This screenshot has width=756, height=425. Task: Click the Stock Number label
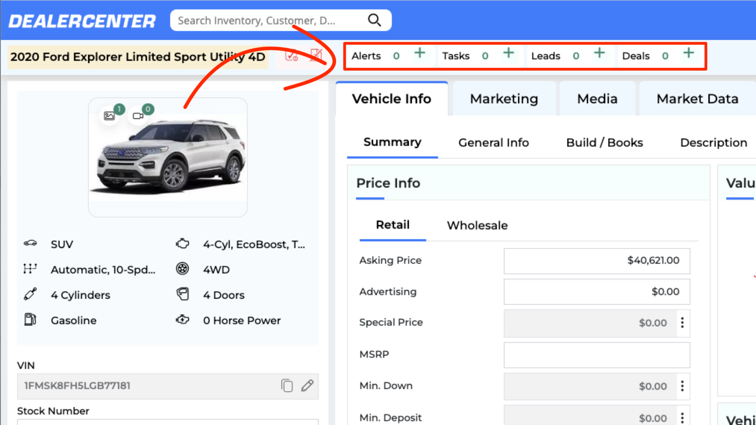pyautogui.click(x=53, y=411)
